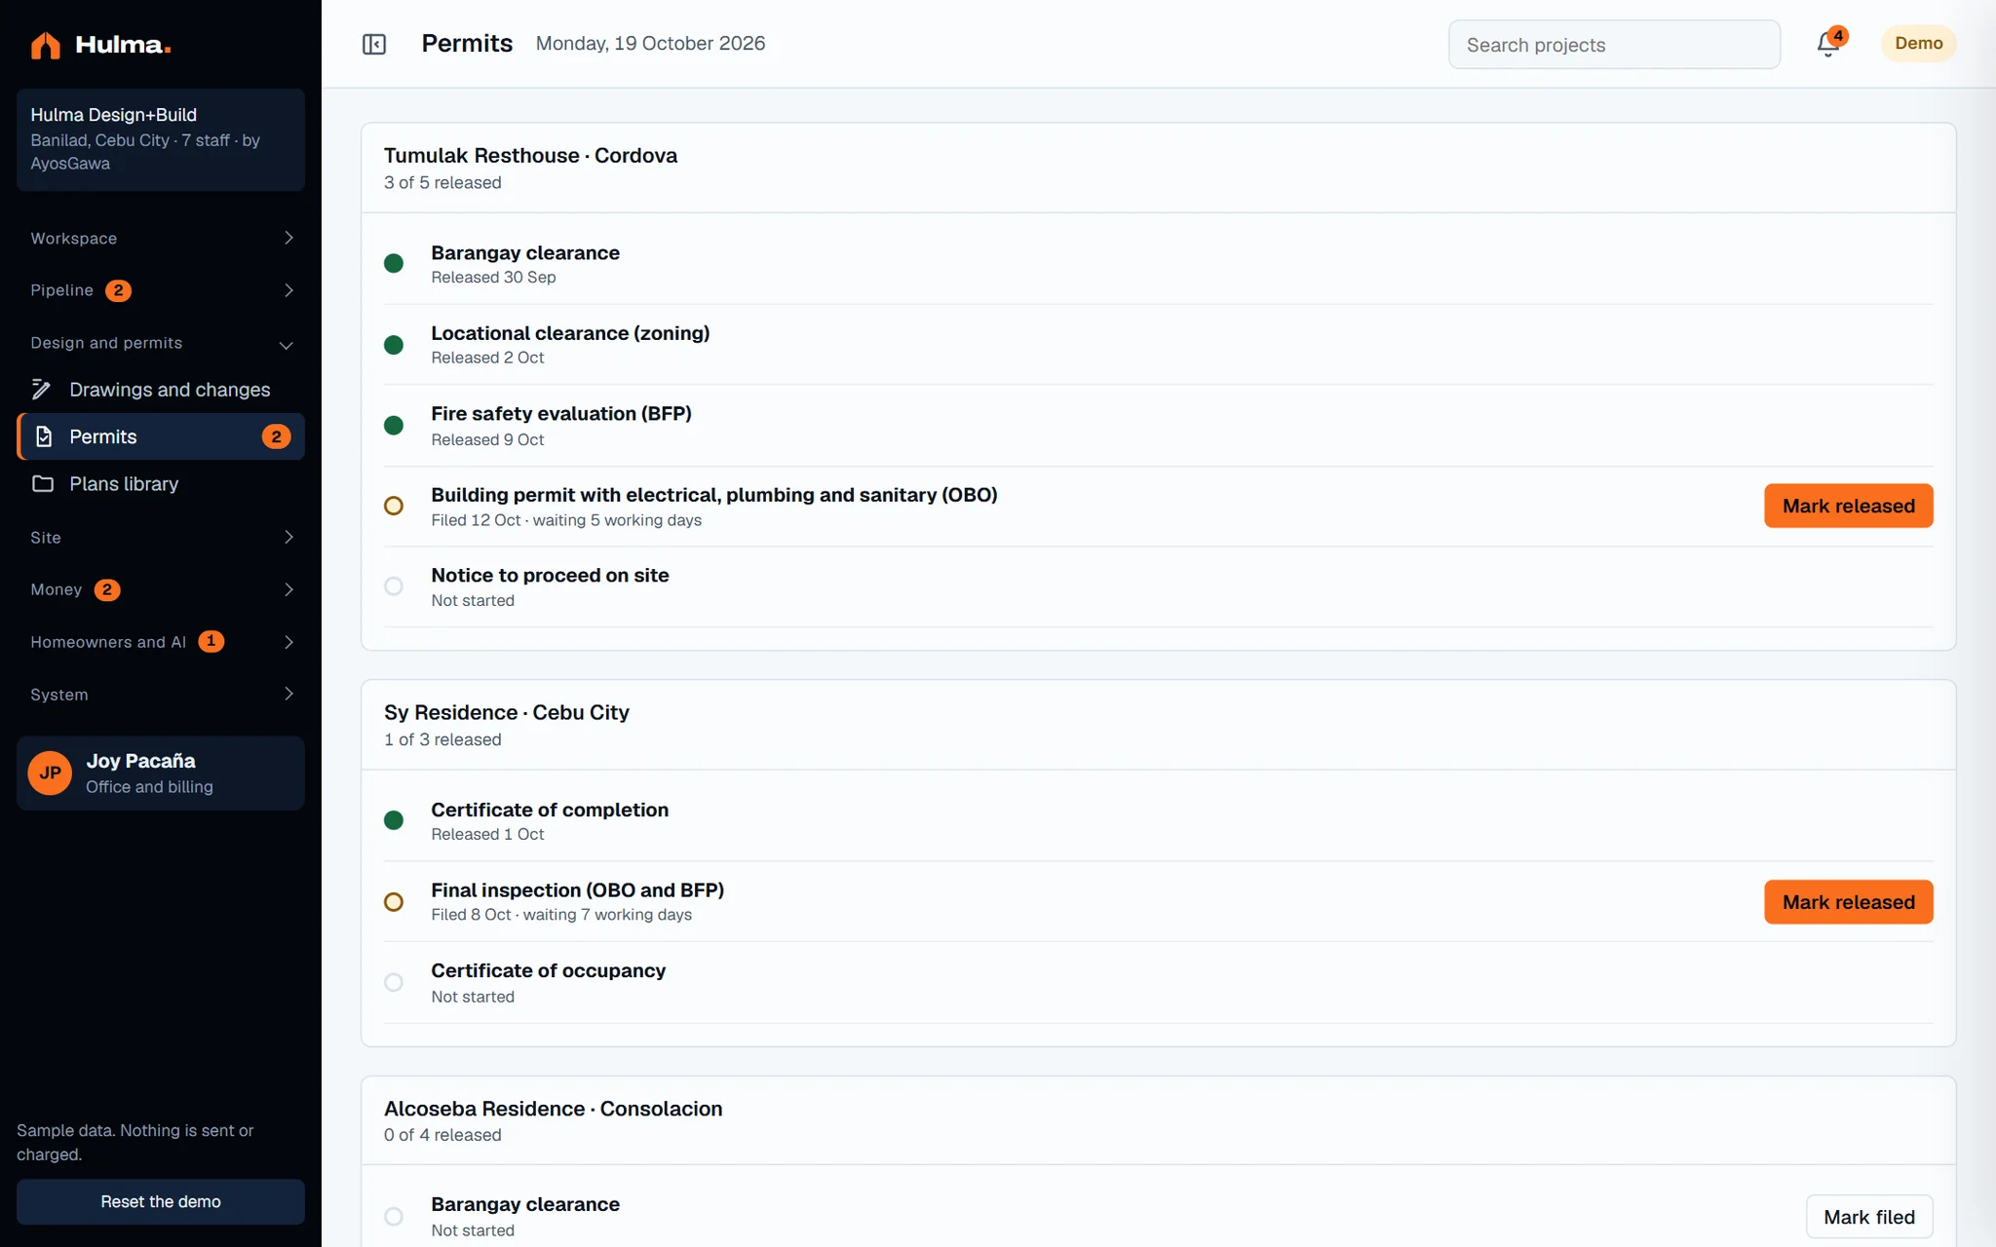Viewport: 1996px width, 1247px height.
Task: Click green status dot for Certificate of completion
Action: point(394,820)
